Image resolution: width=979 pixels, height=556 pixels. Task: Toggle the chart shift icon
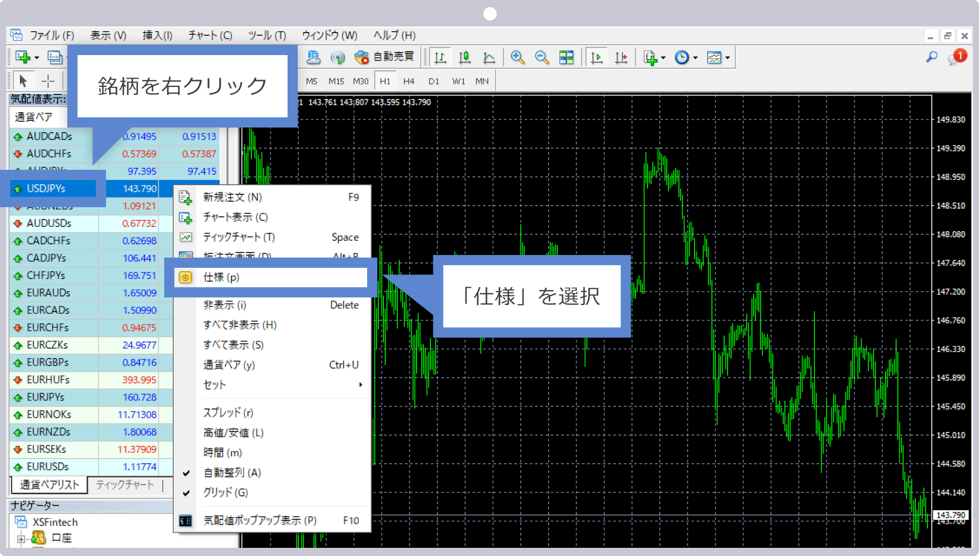[621, 57]
